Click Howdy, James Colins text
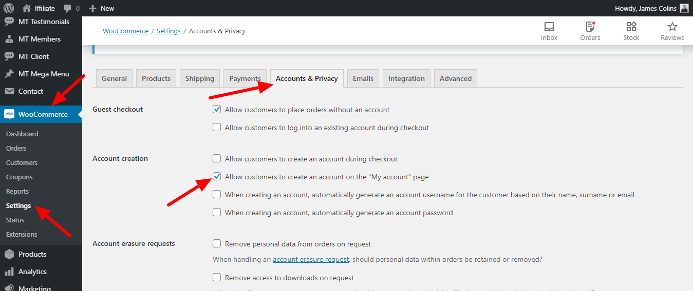This screenshot has width=693, height=291. 646,8
